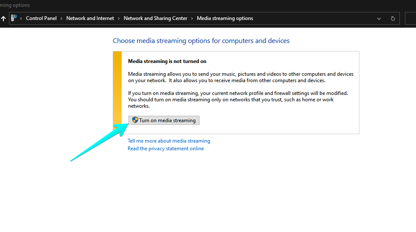This screenshot has height=232, width=416.
Task: Click the Control Panel icon in address bar
Action: [x=14, y=18]
